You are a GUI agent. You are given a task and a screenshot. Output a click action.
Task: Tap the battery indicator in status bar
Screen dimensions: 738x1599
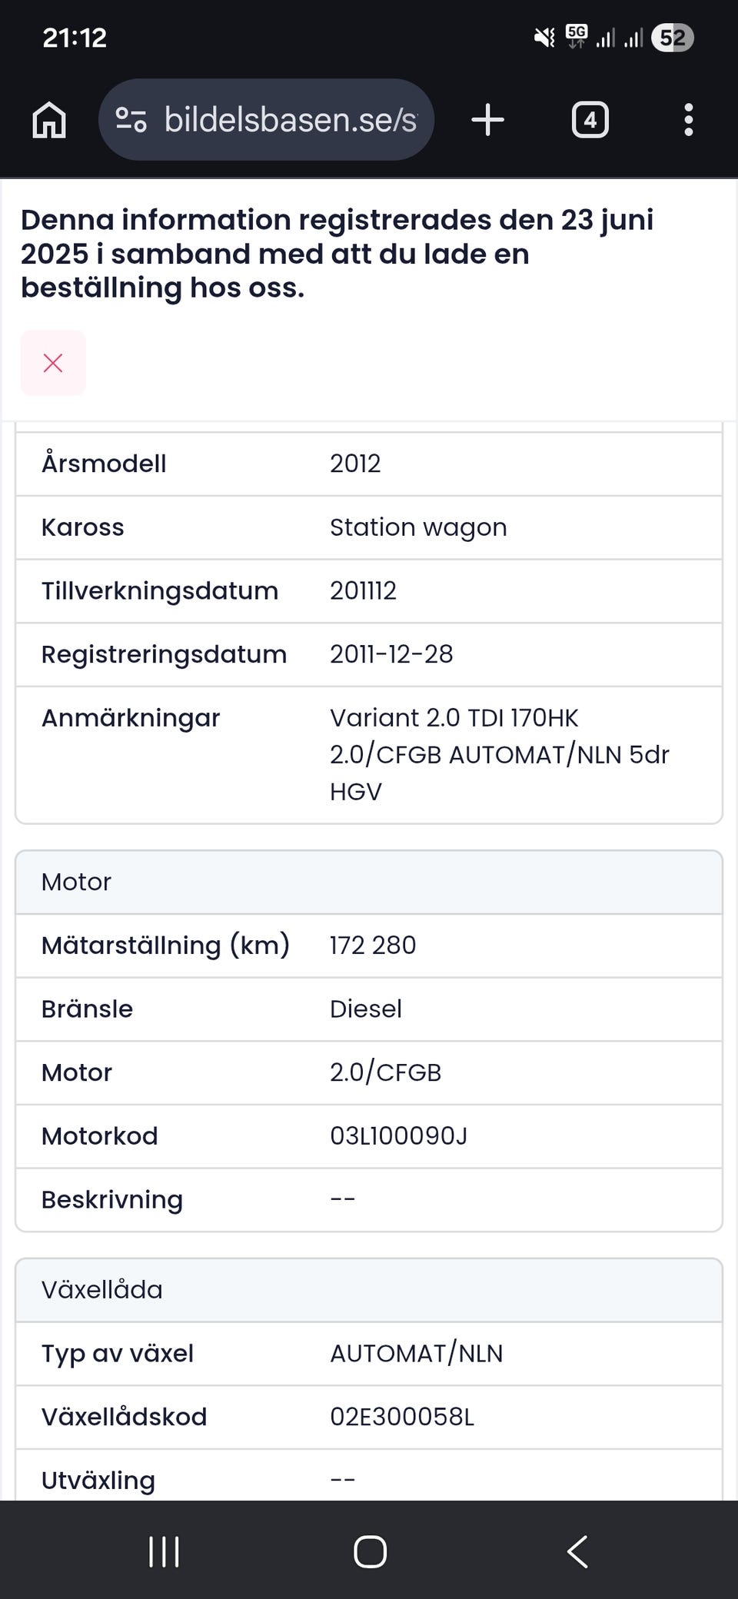(x=672, y=38)
